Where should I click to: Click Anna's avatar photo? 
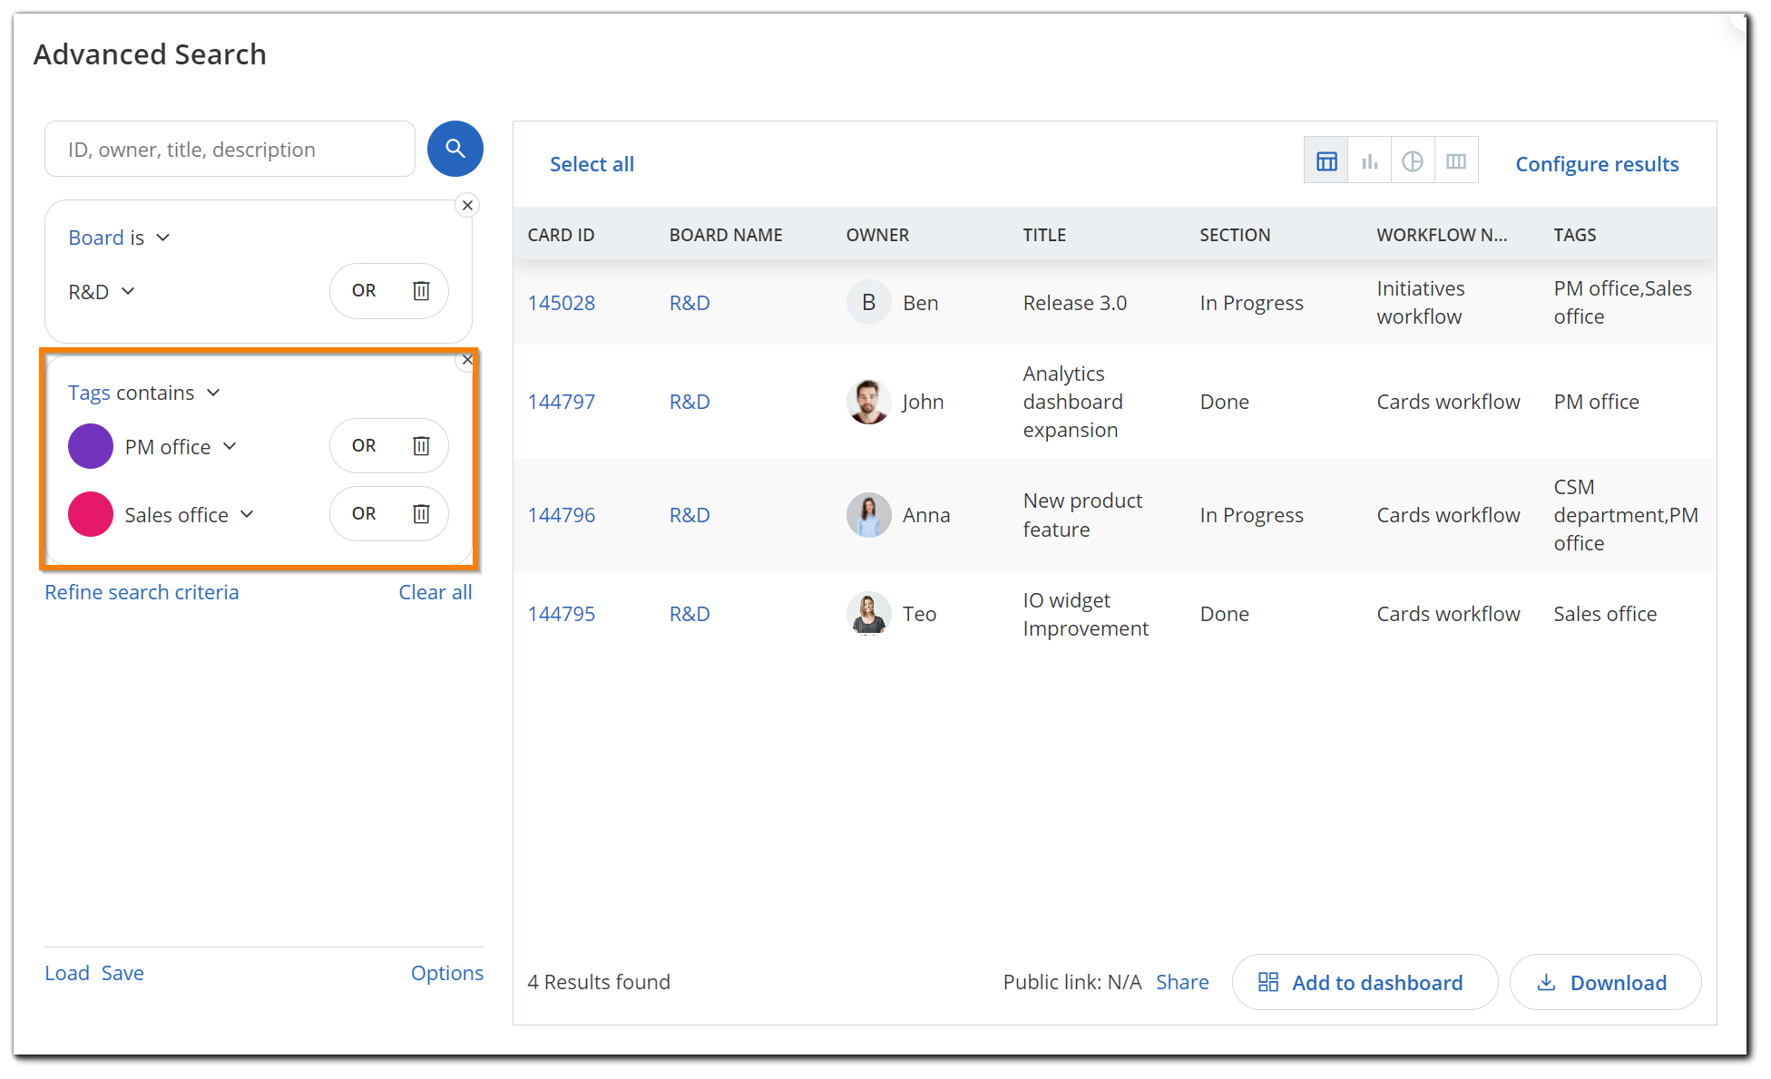click(868, 515)
